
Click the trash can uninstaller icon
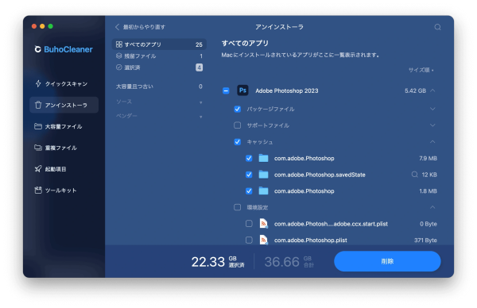[x=38, y=105]
